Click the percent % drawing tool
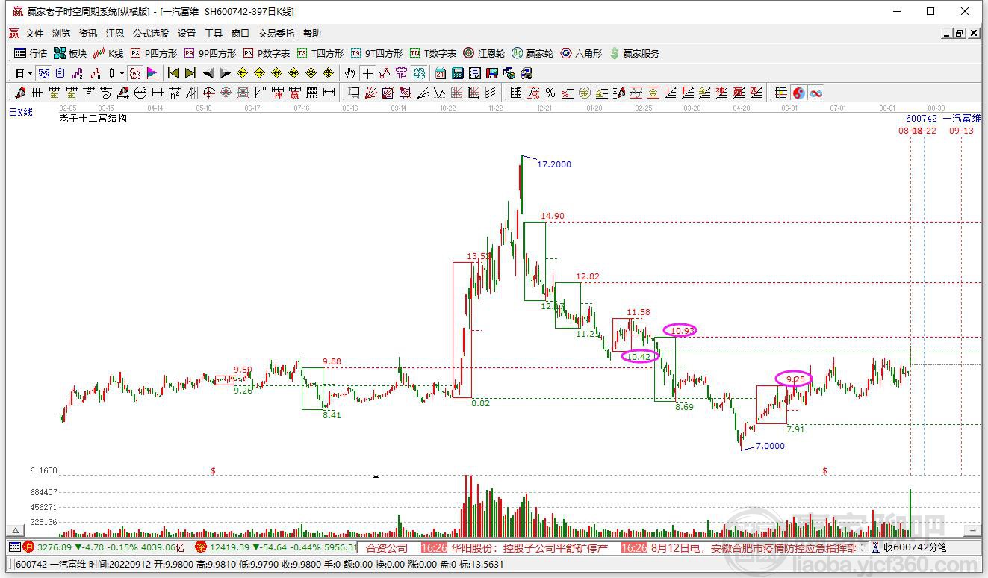This screenshot has height=578, width=988. (550, 93)
